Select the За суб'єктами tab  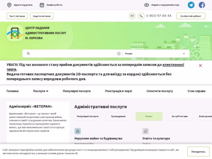click(x=180, y=116)
